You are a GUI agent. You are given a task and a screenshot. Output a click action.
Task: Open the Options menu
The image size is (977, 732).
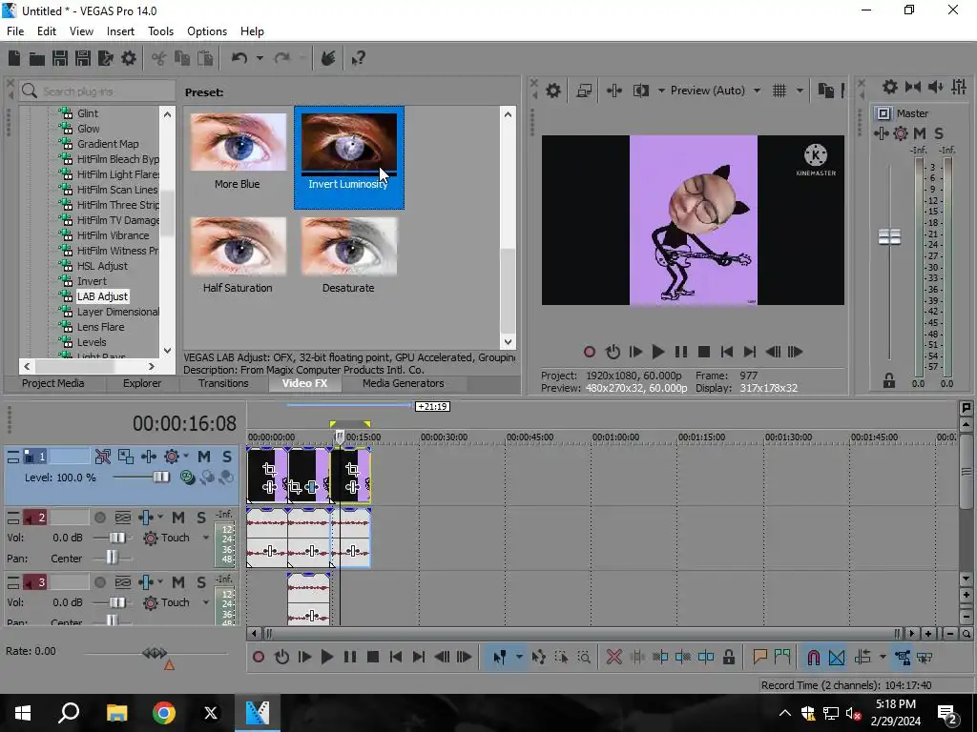[x=207, y=31]
